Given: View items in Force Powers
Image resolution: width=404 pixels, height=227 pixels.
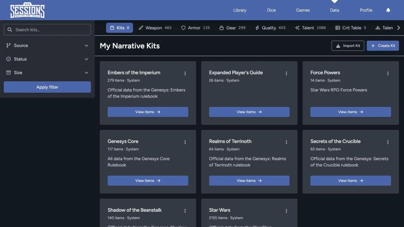Looking at the screenshot, I should pos(351,112).
